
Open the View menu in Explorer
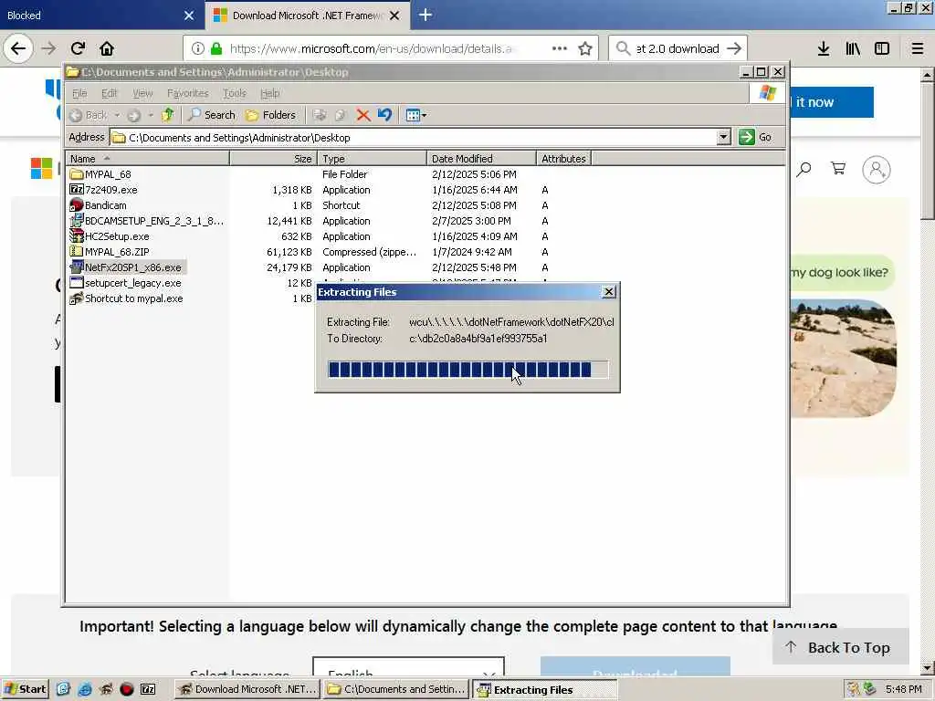(142, 93)
